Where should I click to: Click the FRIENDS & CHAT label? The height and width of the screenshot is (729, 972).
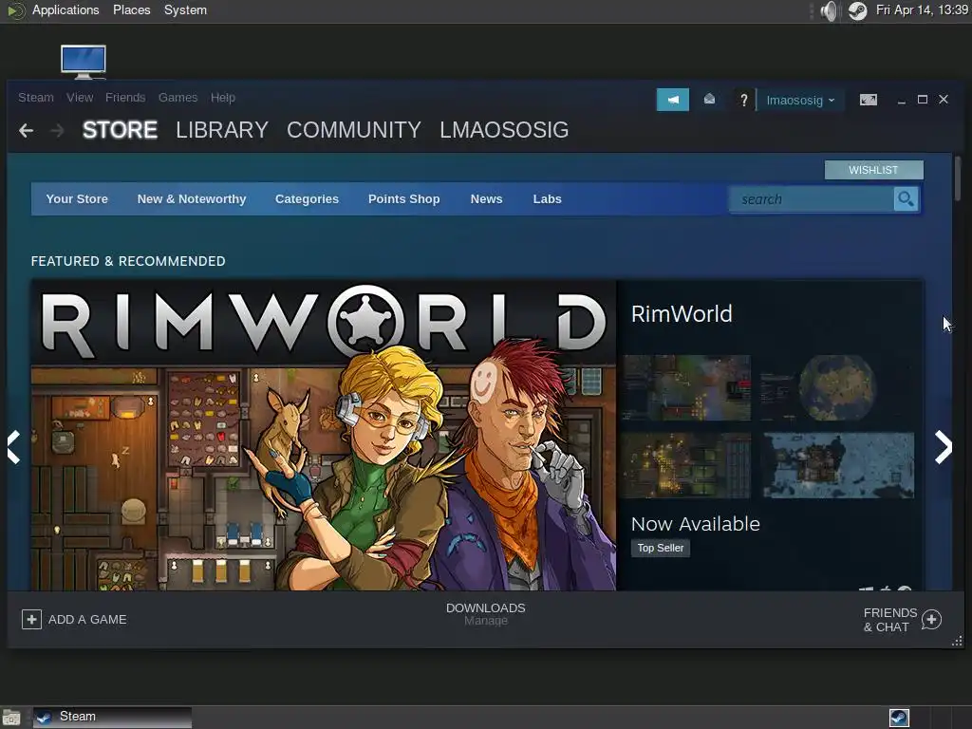click(x=889, y=620)
